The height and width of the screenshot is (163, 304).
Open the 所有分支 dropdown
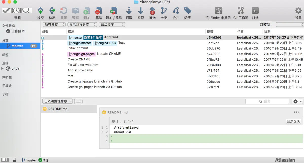pyautogui.click(x=54, y=24)
